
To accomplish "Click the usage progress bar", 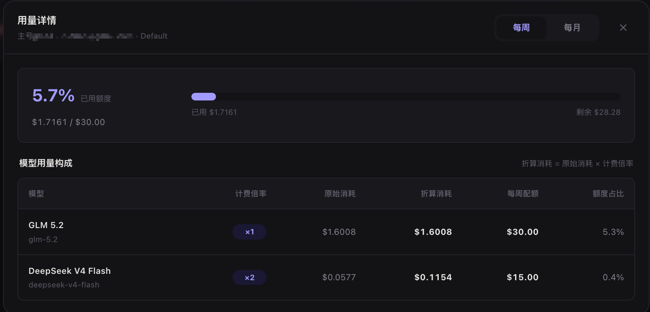I will pyautogui.click(x=406, y=97).
